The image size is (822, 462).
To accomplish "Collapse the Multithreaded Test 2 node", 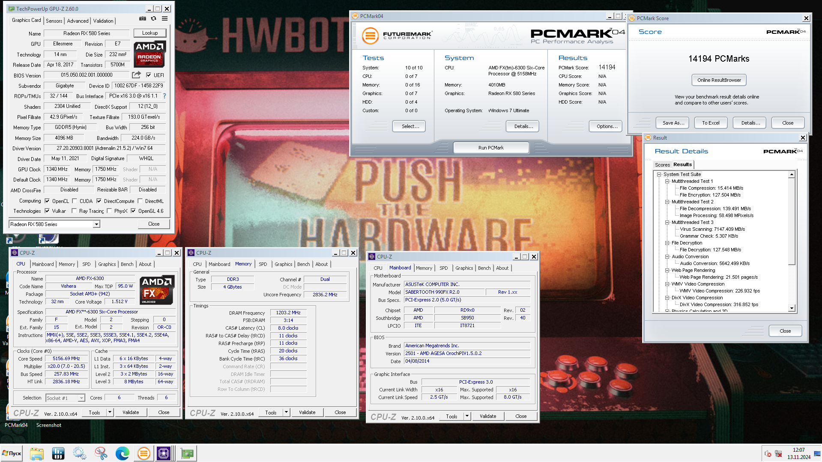I will pyautogui.click(x=667, y=202).
